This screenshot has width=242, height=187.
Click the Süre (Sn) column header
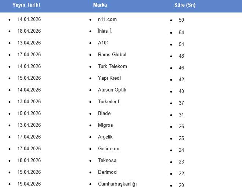pyautogui.click(x=185, y=5)
